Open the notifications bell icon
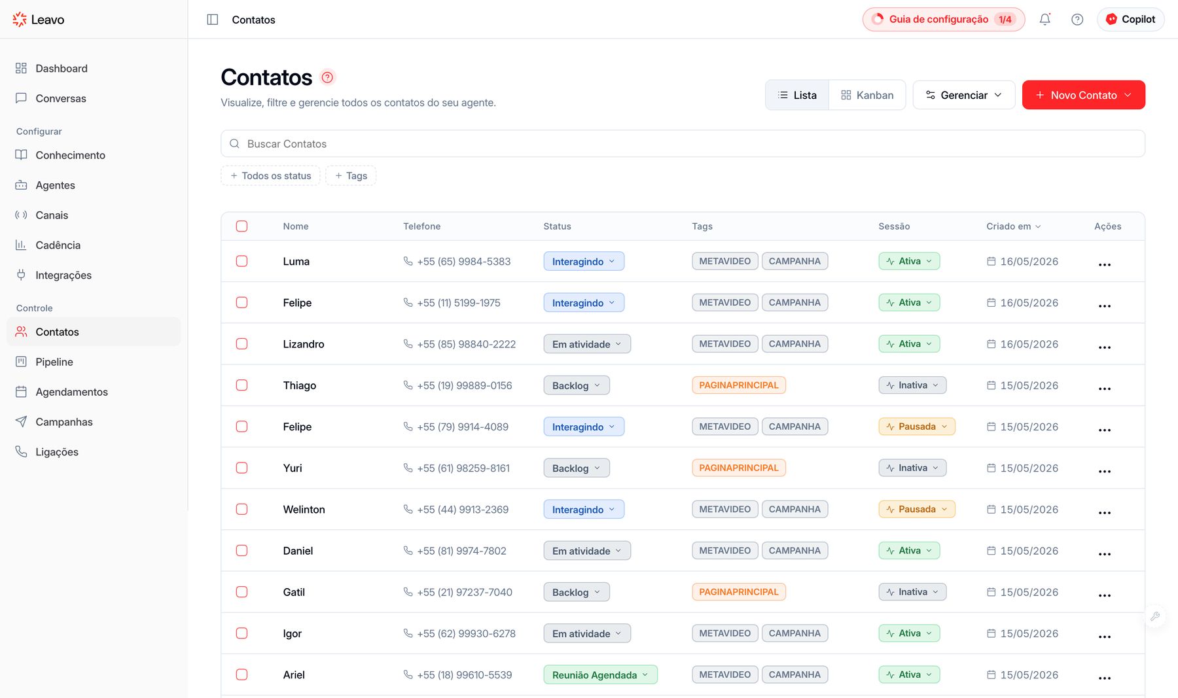Image resolution: width=1178 pixels, height=698 pixels. [1045, 20]
